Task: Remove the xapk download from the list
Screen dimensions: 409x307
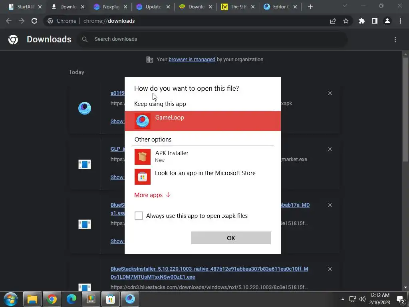Action: click(x=330, y=93)
